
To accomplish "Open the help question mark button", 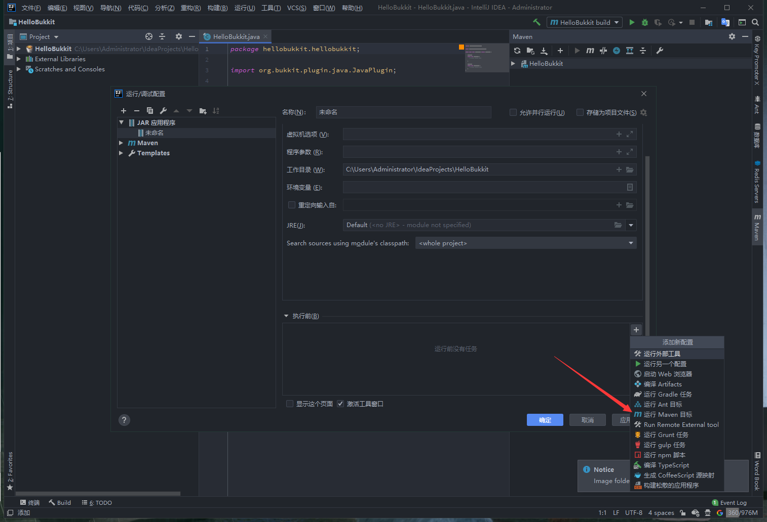I will click(x=124, y=420).
